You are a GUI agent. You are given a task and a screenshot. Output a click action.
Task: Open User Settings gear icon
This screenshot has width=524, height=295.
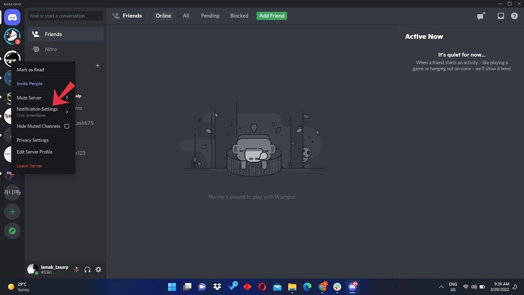coord(98,269)
